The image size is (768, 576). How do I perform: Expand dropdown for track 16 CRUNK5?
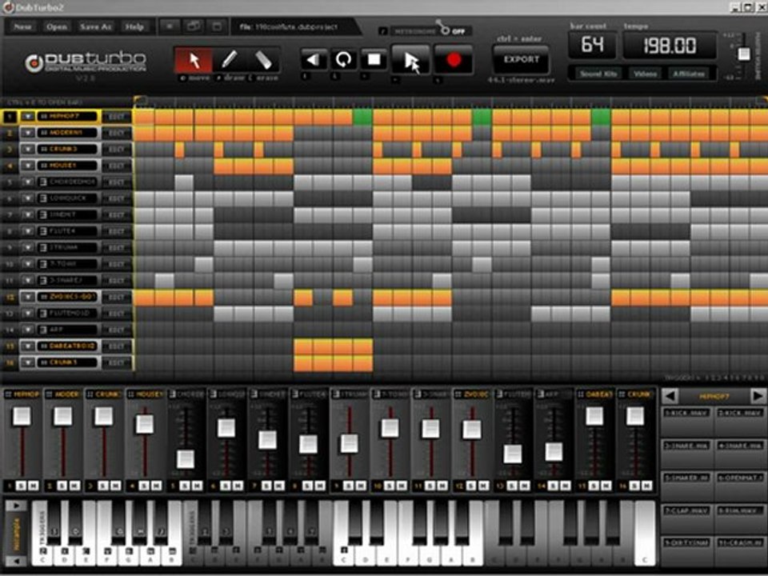pos(28,362)
